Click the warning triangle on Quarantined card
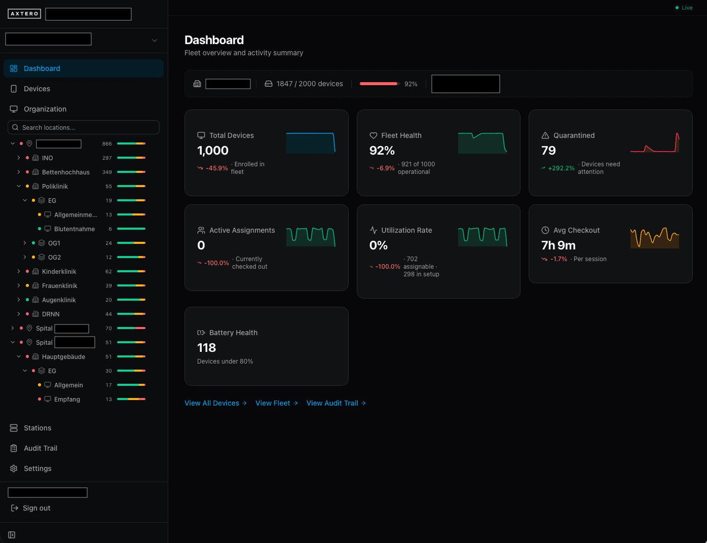The image size is (707, 543). (x=545, y=135)
